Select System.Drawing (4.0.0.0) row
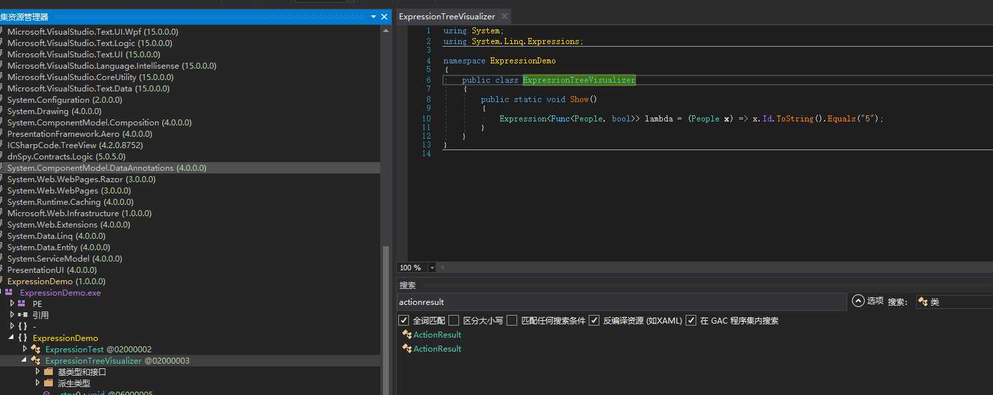The image size is (993, 395). 190,111
